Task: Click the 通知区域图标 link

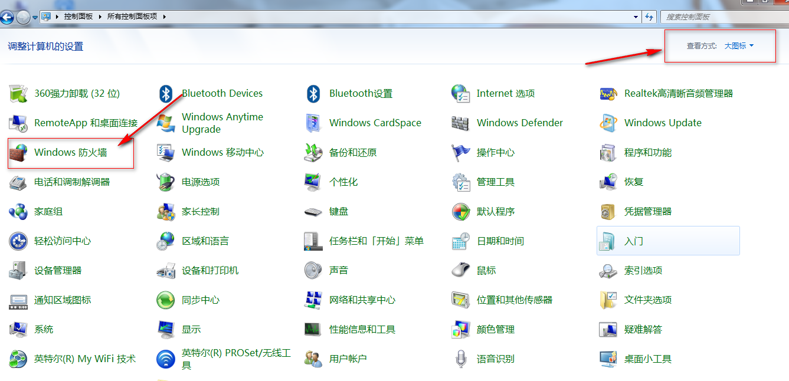Action: [x=63, y=300]
